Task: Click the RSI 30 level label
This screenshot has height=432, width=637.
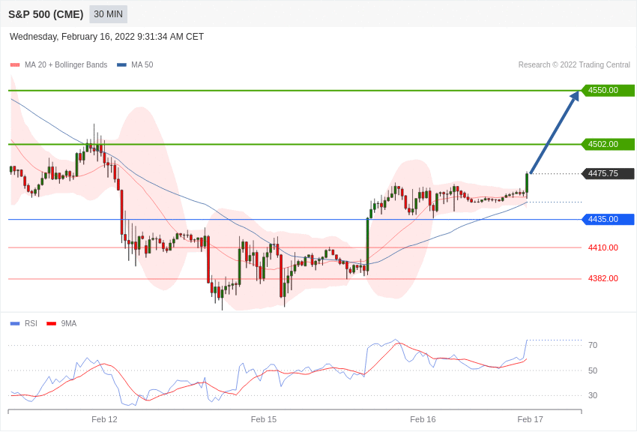Action: pos(593,395)
